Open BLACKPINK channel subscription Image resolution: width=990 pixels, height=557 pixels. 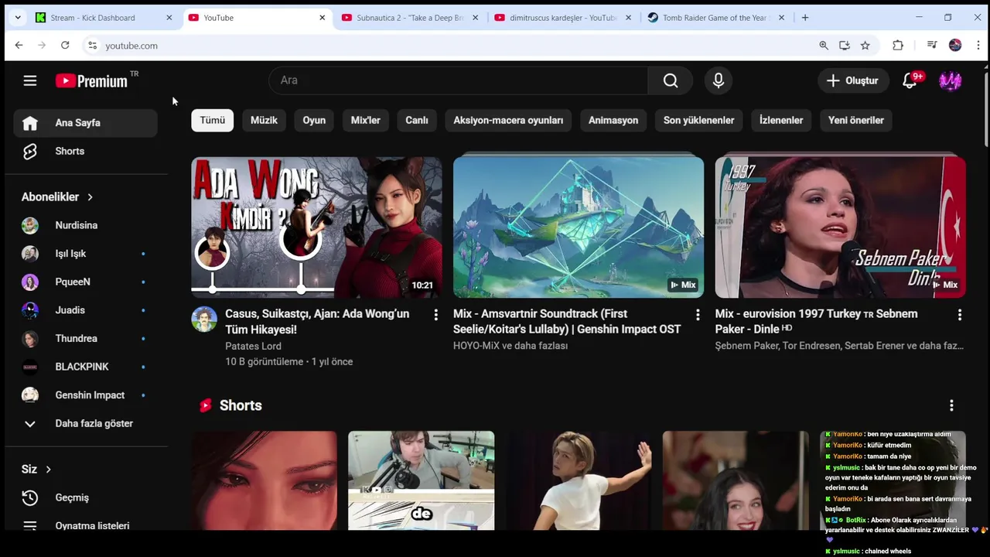pos(85,367)
